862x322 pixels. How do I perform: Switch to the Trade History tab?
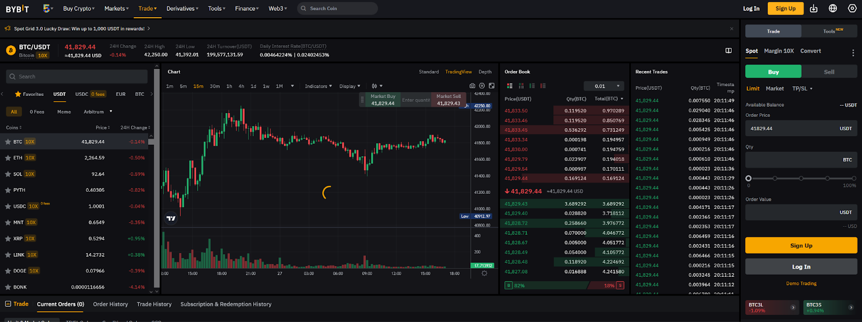tap(154, 304)
